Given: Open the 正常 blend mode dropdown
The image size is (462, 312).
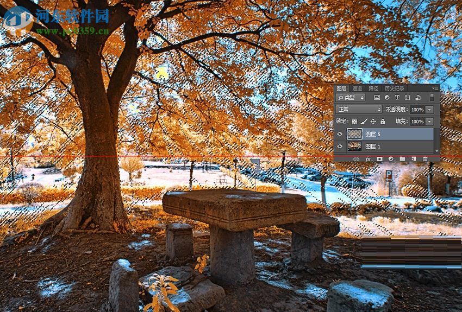Looking at the screenshot, I should click(x=359, y=110).
